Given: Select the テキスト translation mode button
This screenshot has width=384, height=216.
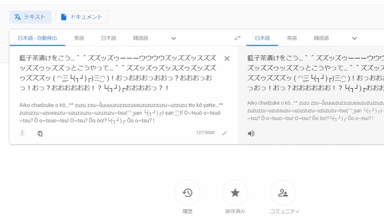Looking at the screenshot, I should coord(30,17).
